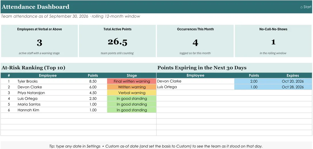Select Devon Clarke in the expiring points table
The width and height of the screenshot is (313, 149).
click(169, 81)
